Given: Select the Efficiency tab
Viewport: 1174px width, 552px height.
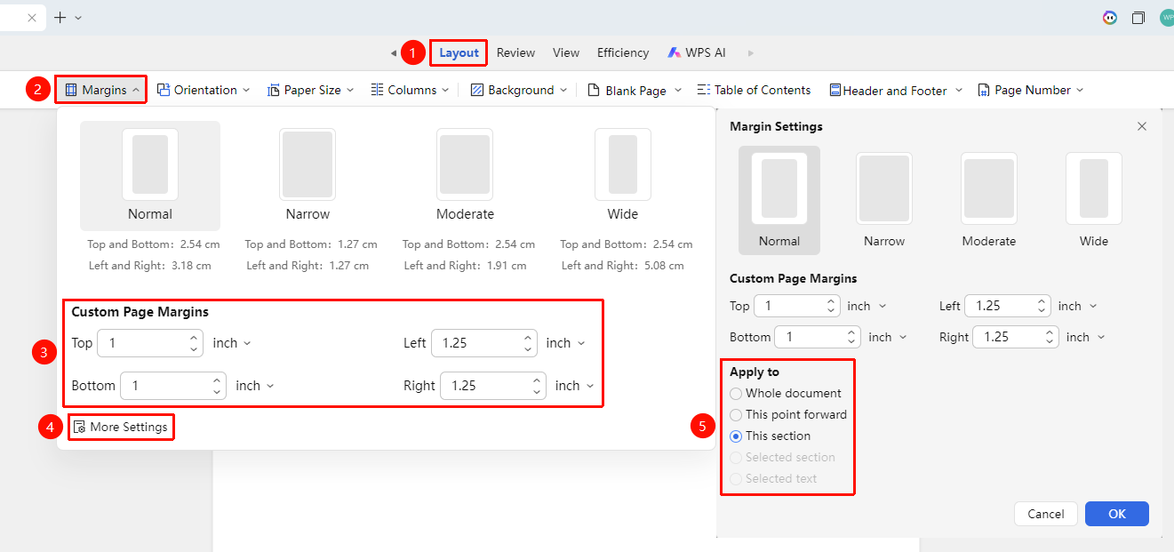Looking at the screenshot, I should pos(623,53).
